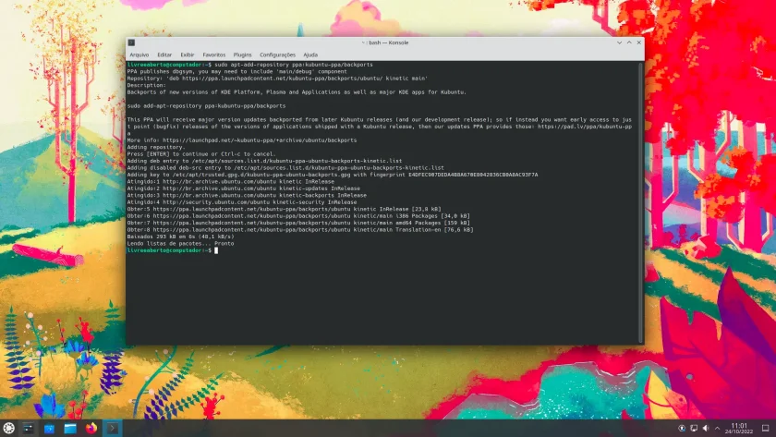Open the Favoritos menu
Screen dimensions: 776x437
pos(213,55)
